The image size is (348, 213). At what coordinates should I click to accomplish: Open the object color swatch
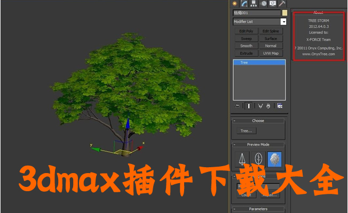pos(284,13)
